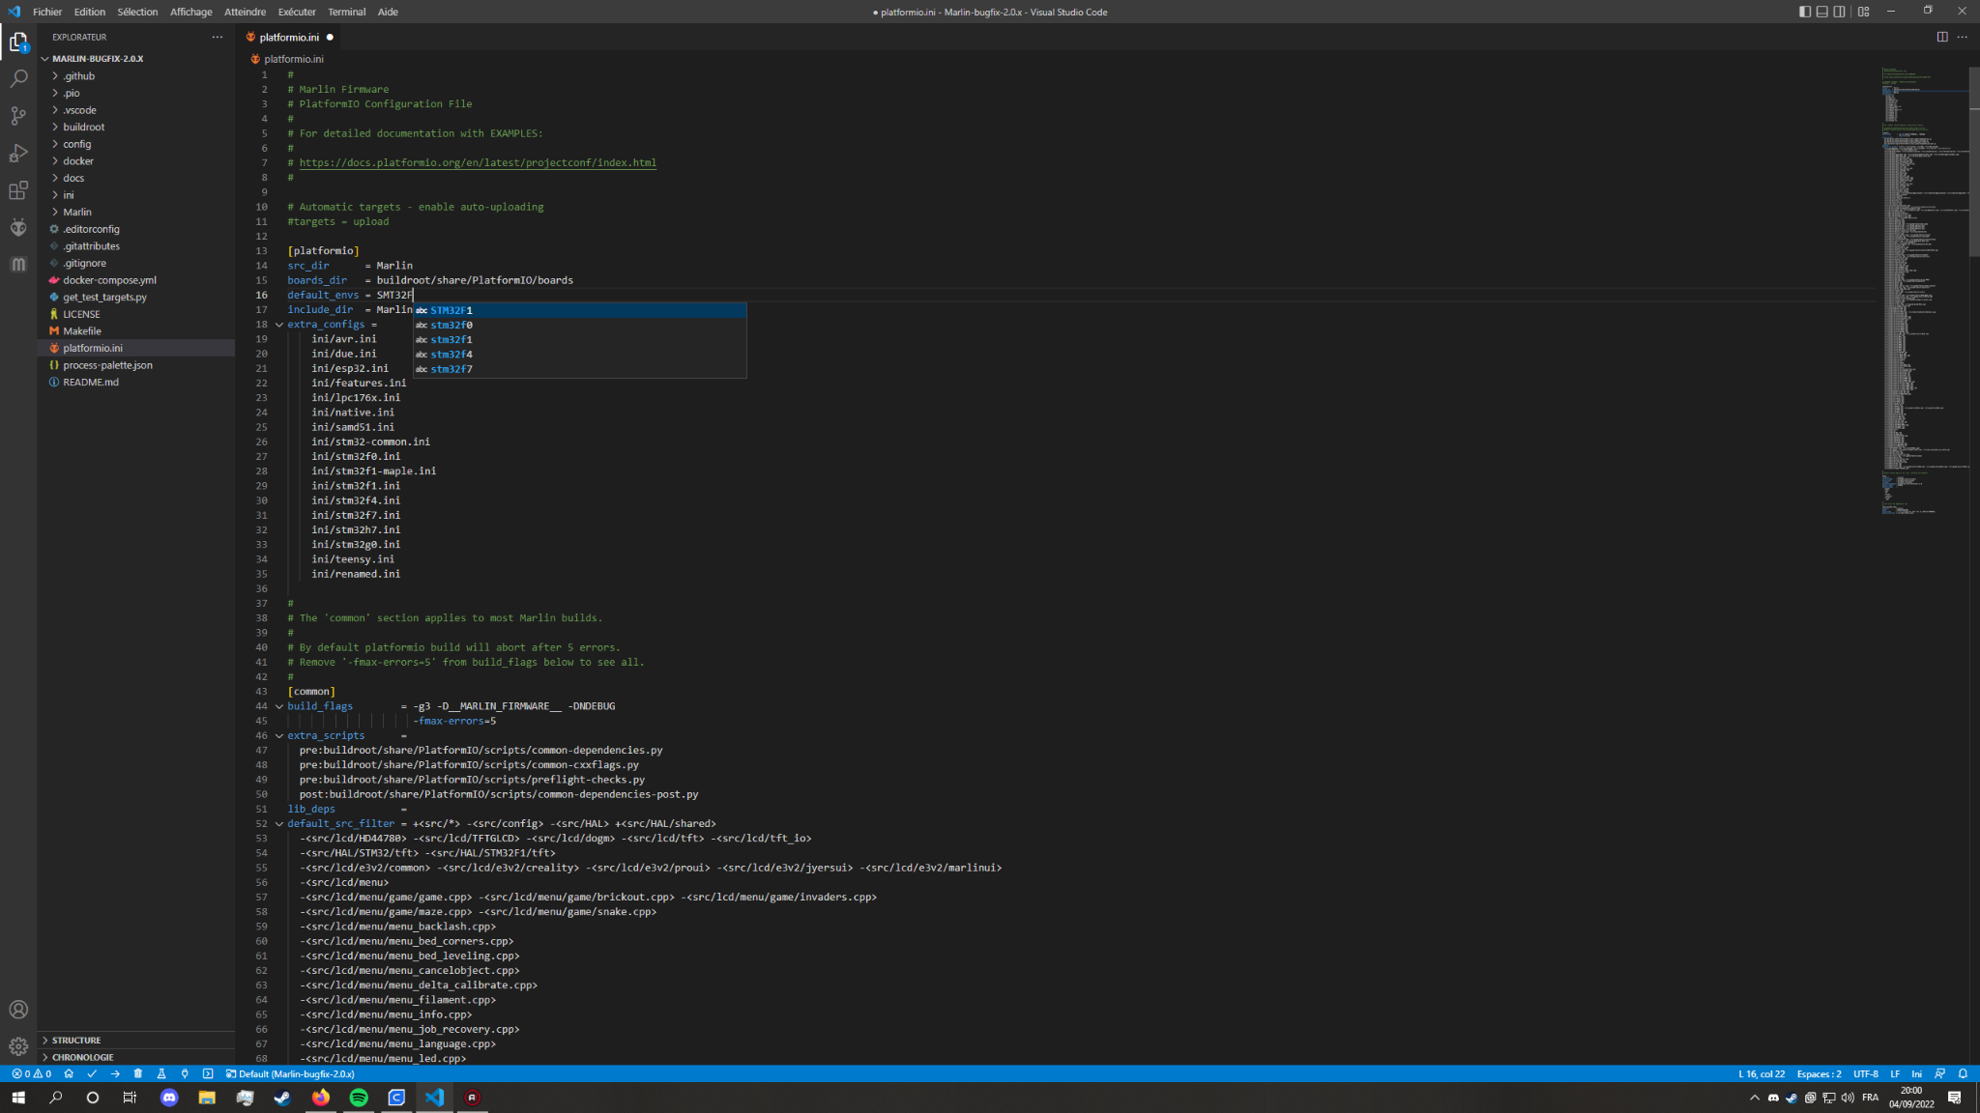Open PlatformIO alien head icon
This screenshot has height=1113, width=1980.
(18, 227)
